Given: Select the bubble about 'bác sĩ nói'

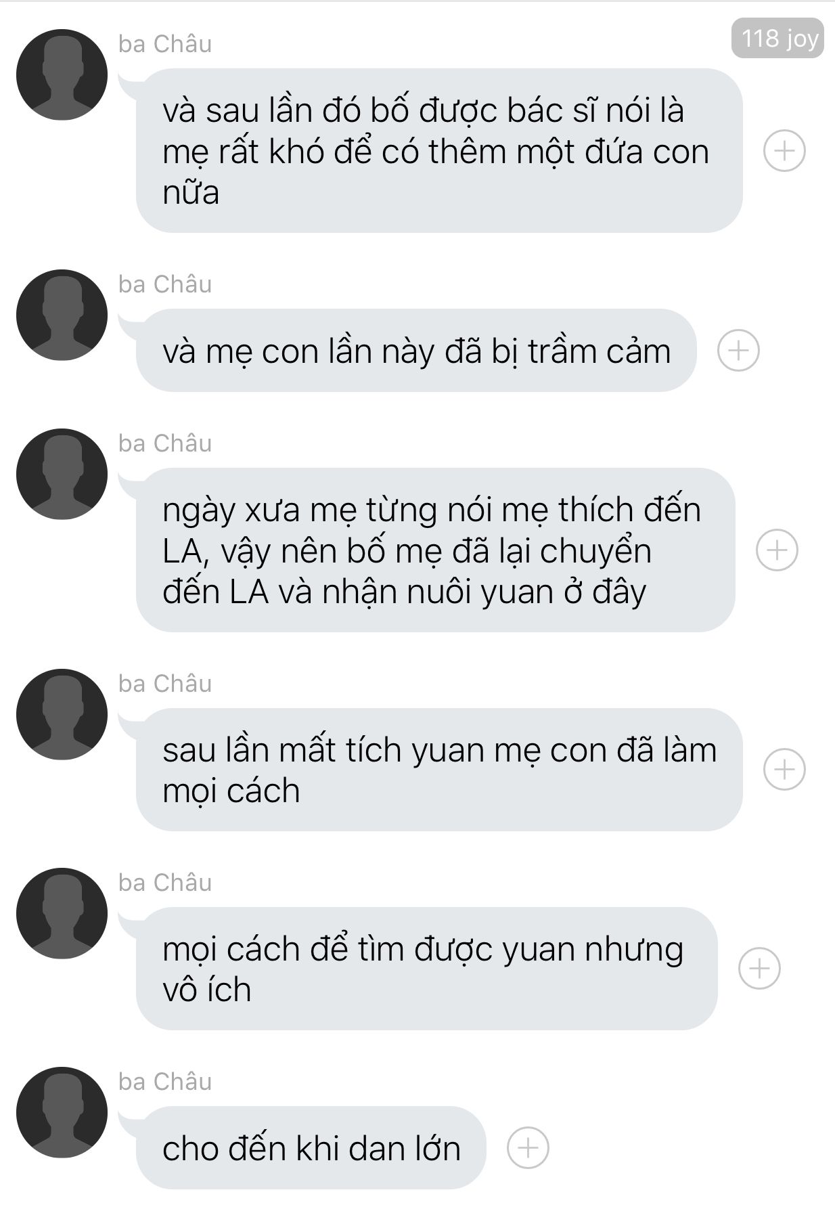Looking at the screenshot, I should coord(439,150).
